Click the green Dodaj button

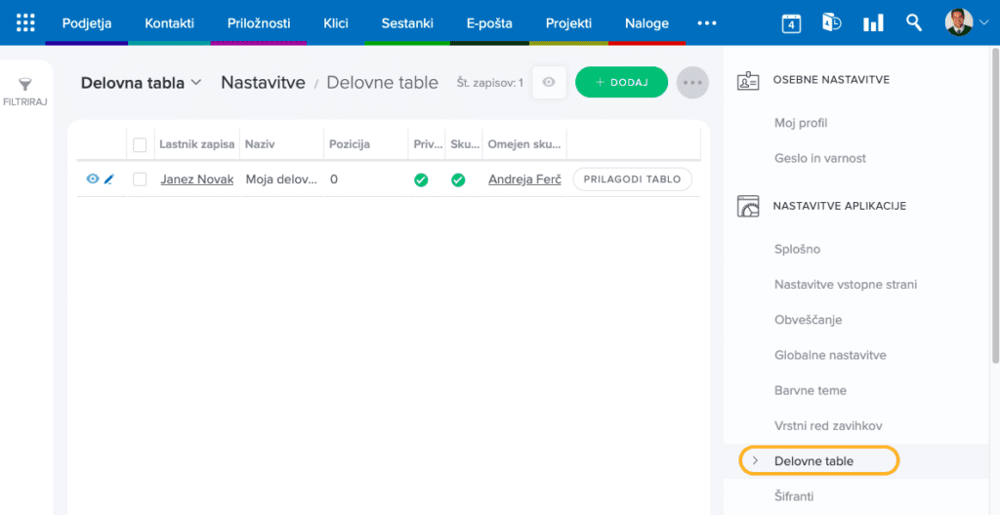point(621,83)
